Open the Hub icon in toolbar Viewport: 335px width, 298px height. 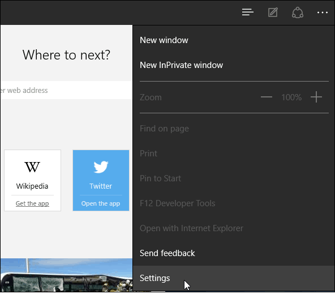pos(248,12)
